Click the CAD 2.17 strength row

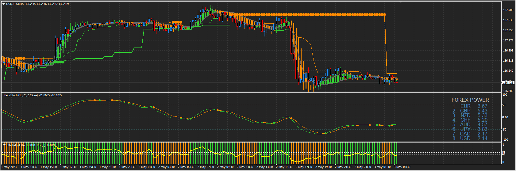tap(470, 134)
